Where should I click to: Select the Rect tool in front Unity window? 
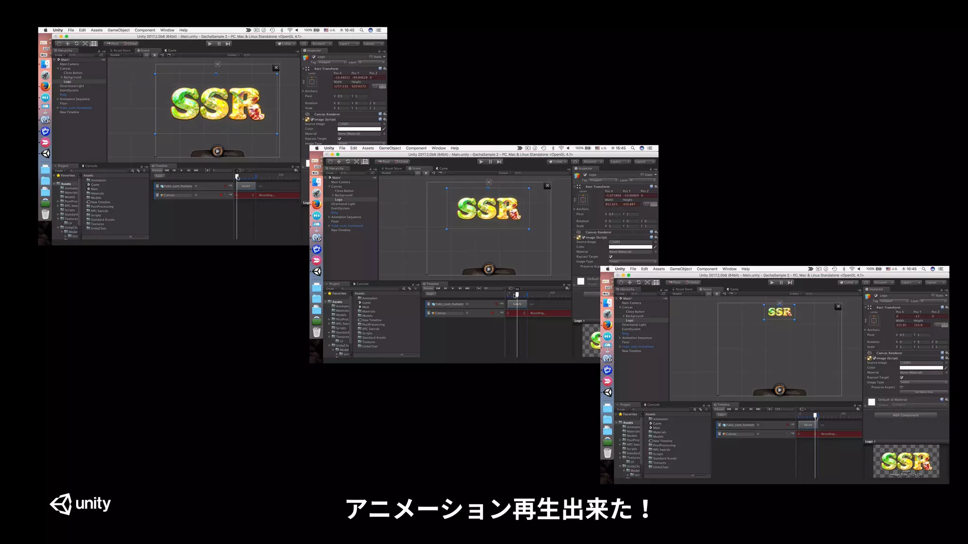[656, 282]
